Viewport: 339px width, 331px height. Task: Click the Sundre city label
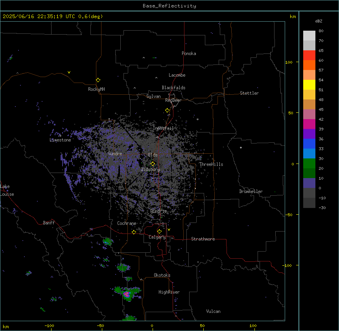pos(115,154)
